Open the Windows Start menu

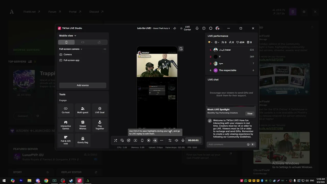tap(4, 181)
